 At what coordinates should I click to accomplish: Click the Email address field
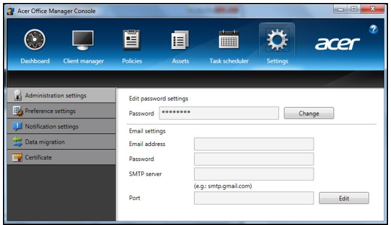pyautogui.click(x=254, y=144)
